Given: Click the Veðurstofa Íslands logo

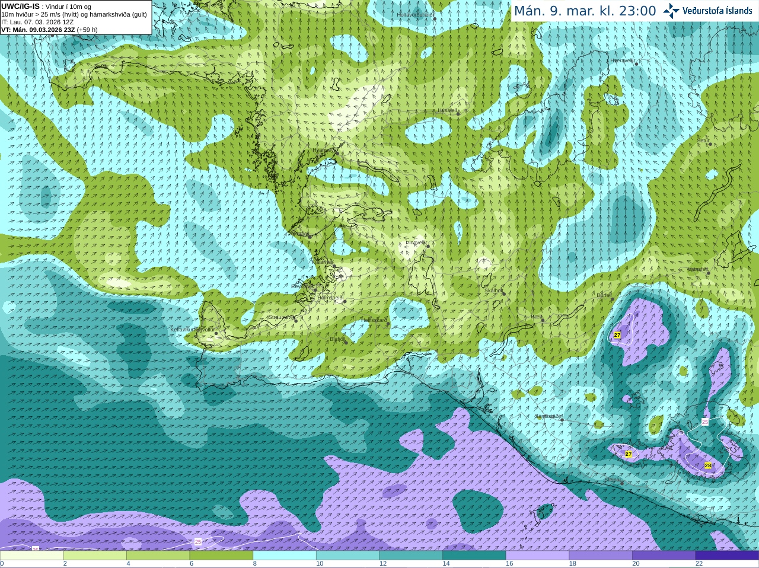Looking at the screenshot, I should click(707, 11).
